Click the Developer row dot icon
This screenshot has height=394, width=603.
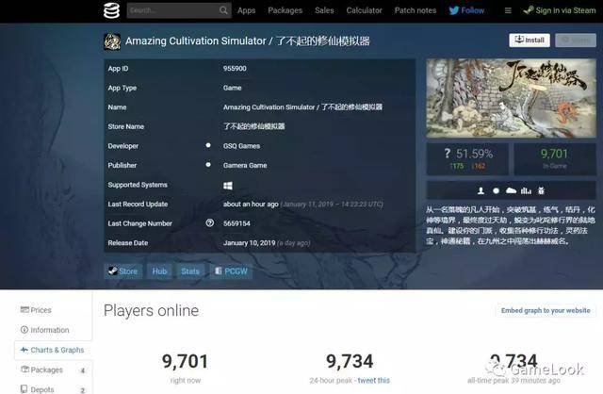(208, 145)
